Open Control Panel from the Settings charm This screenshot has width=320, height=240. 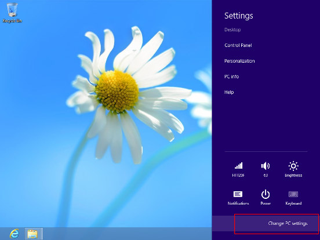click(x=238, y=45)
